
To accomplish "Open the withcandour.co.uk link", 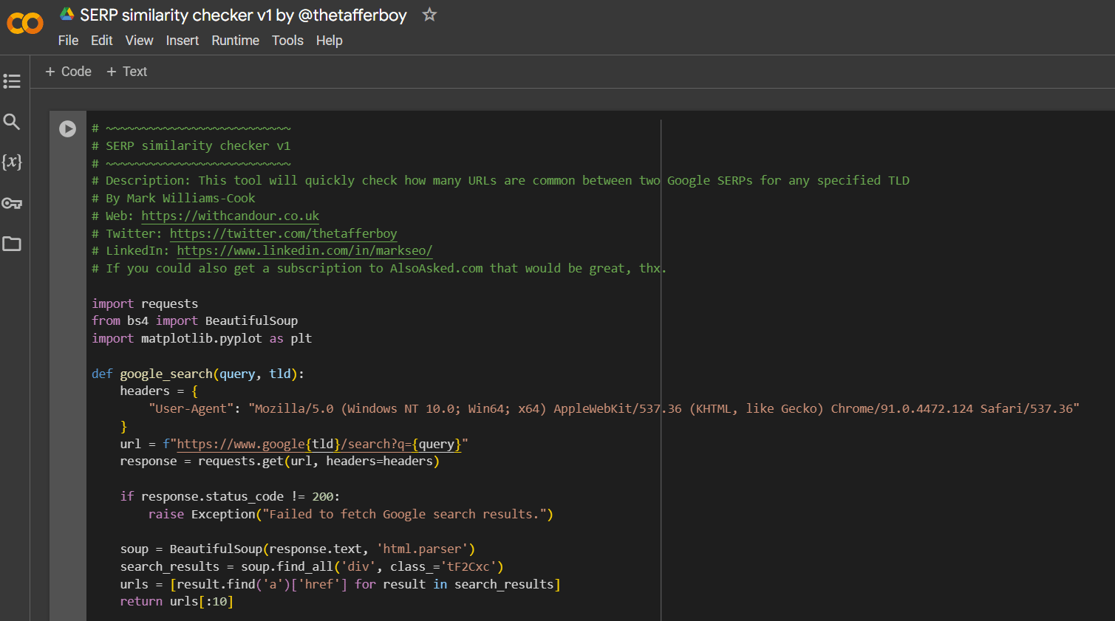I will pos(230,216).
